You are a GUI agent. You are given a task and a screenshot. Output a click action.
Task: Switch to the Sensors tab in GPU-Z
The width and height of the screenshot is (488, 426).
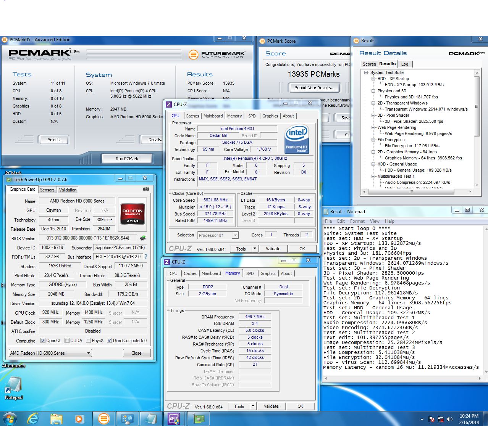click(x=47, y=190)
